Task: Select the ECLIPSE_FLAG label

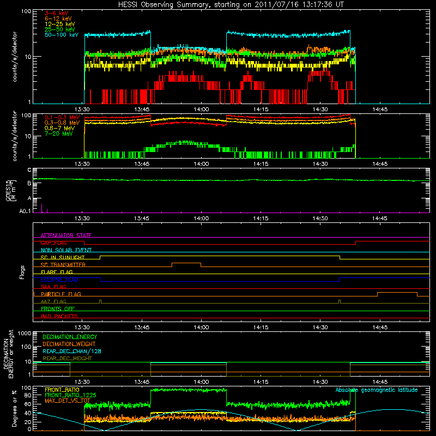Action: coord(59,280)
